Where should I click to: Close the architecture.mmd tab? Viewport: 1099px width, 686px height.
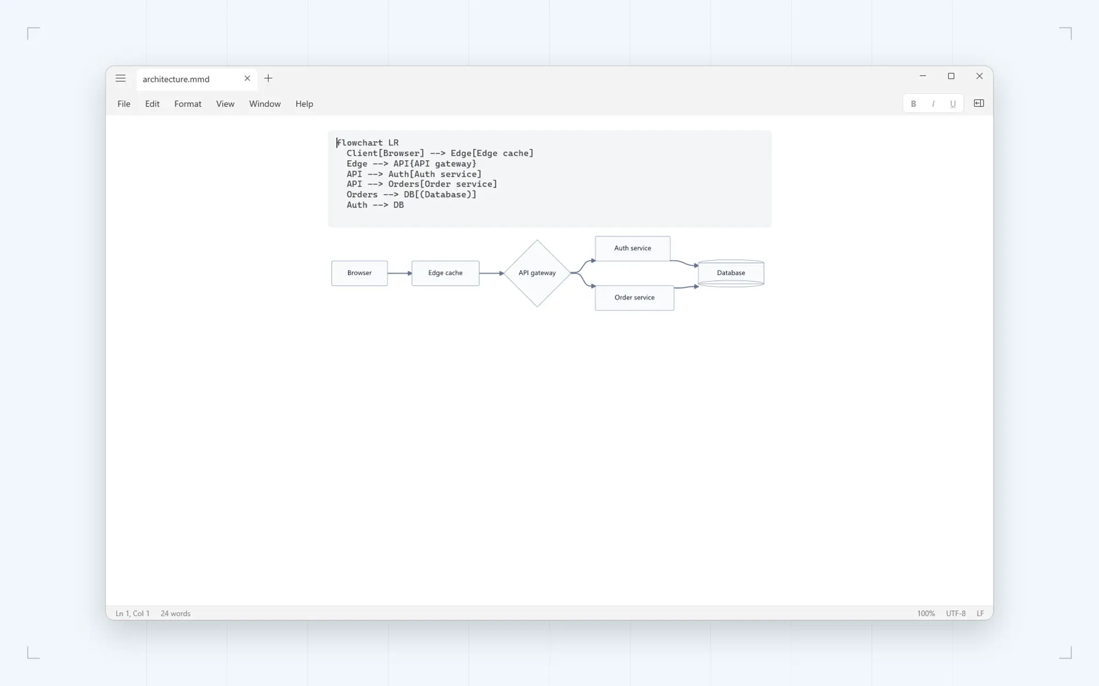[247, 78]
